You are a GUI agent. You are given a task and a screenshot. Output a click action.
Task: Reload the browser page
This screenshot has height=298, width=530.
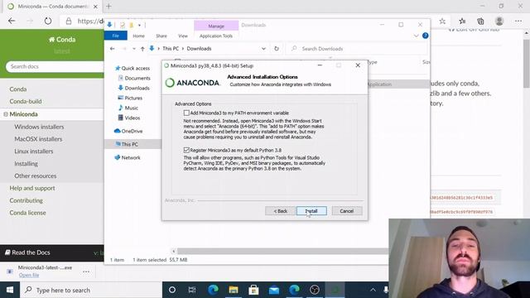pyautogui.click(x=48, y=21)
